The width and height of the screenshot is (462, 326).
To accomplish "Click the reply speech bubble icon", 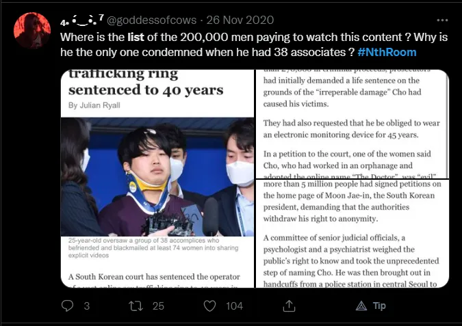I will coord(67,305).
